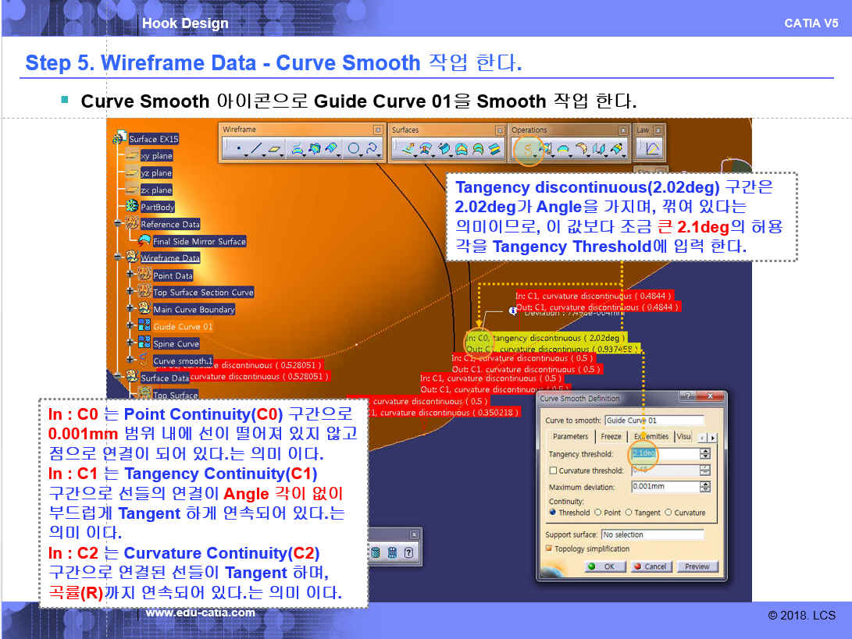Click the Point tool in Wireframe toolbar
Screen dimensions: 852x639
coord(238,148)
